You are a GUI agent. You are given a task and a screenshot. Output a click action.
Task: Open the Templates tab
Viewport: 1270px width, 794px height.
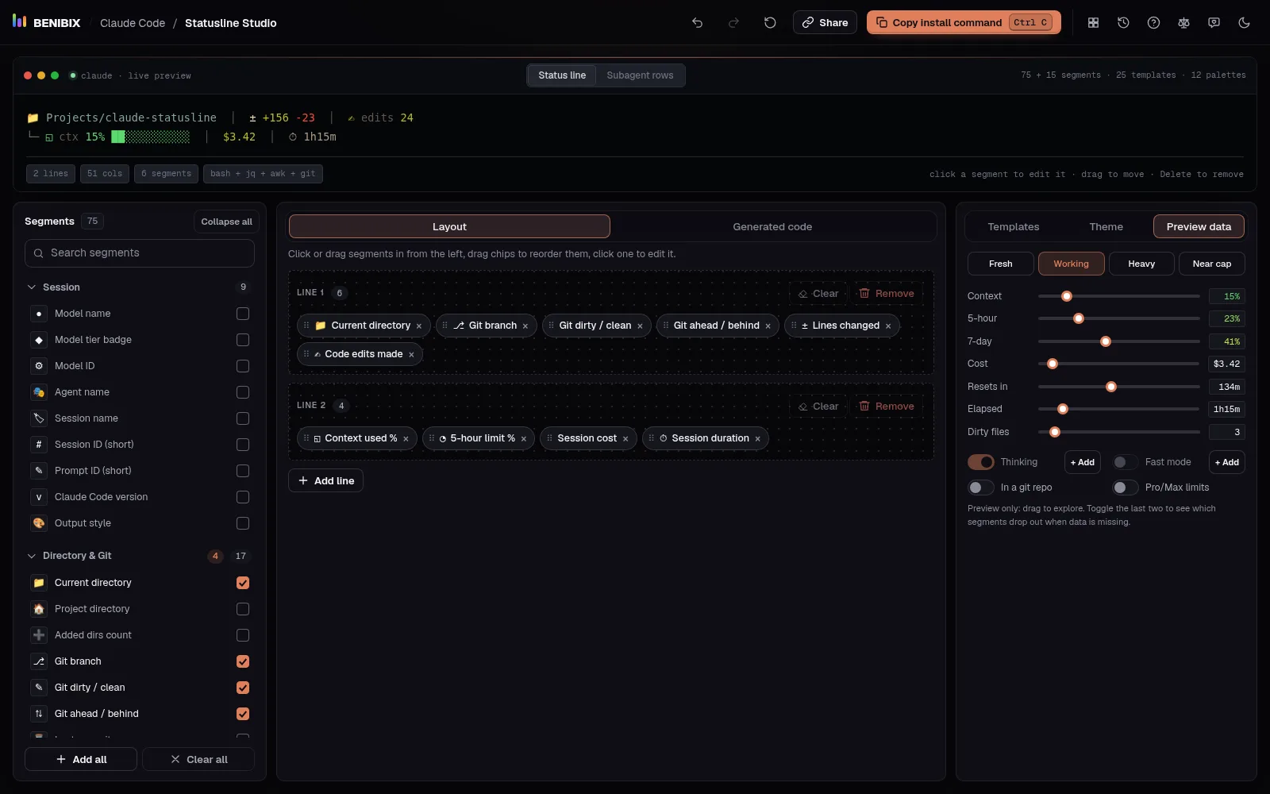[1014, 227]
